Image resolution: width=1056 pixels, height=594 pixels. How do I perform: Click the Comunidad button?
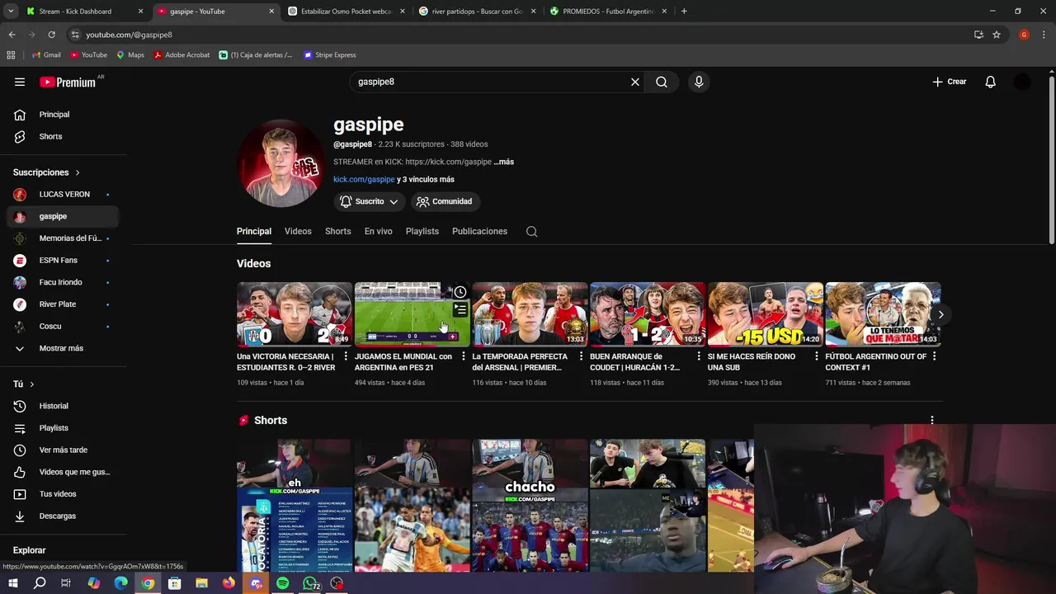(x=445, y=201)
